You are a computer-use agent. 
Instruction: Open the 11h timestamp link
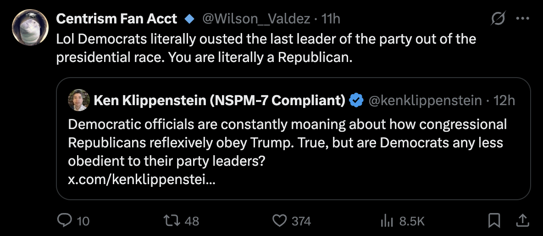click(x=331, y=19)
